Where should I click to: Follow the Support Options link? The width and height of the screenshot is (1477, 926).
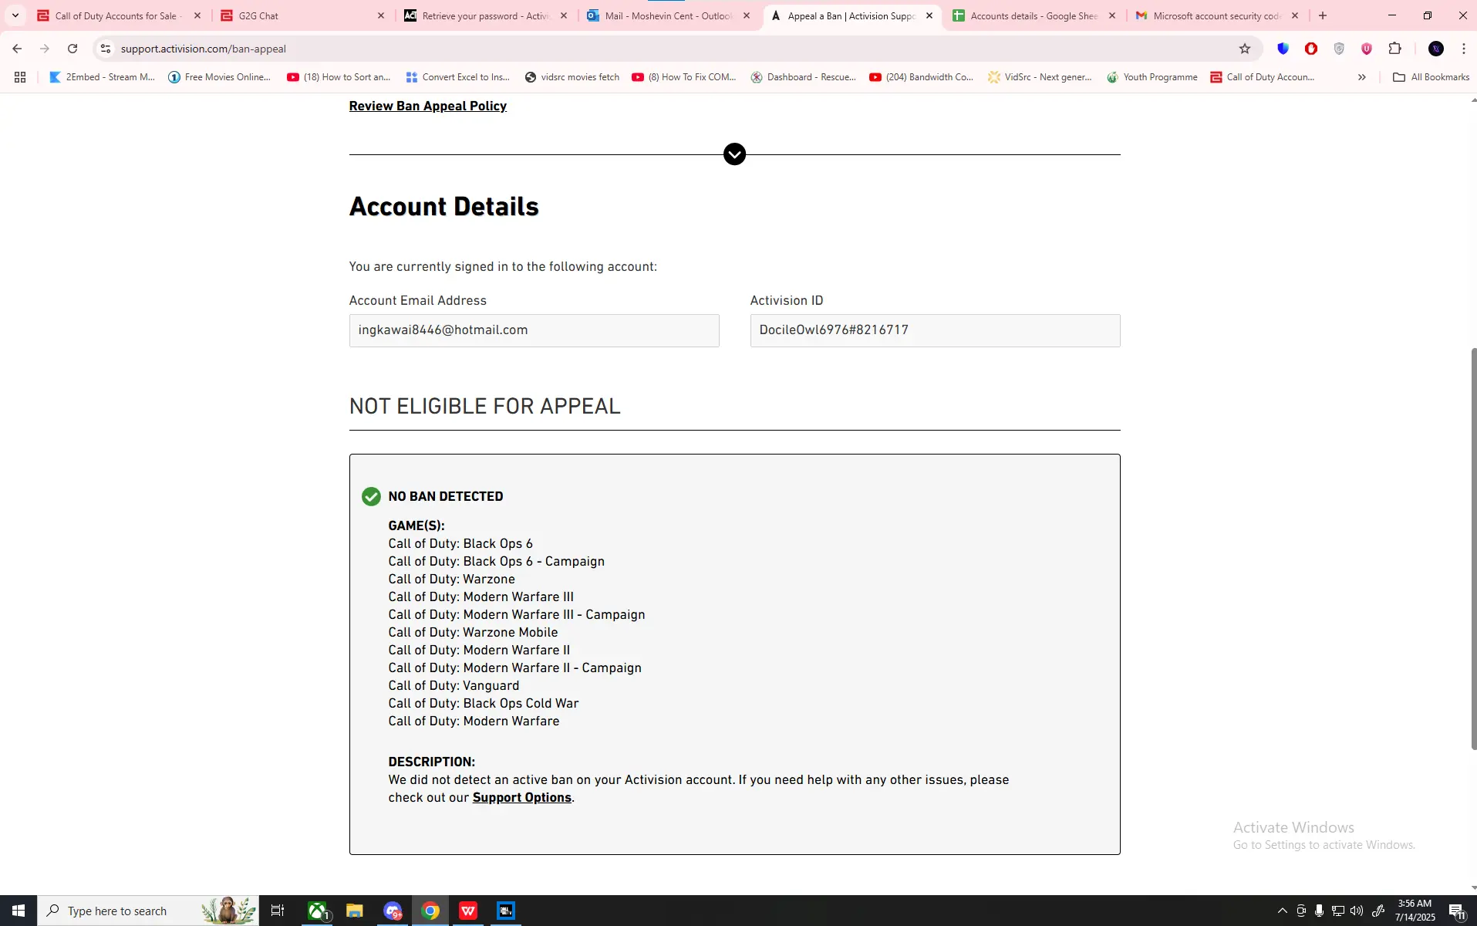click(522, 798)
